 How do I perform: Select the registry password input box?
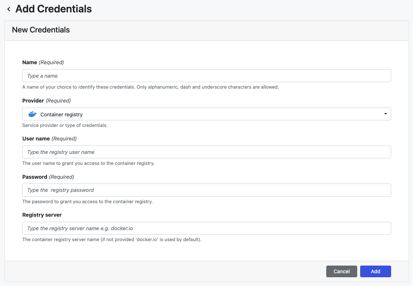[x=206, y=190]
